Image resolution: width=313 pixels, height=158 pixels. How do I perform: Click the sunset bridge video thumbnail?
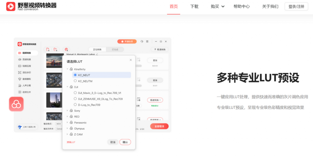(x=55, y=61)
